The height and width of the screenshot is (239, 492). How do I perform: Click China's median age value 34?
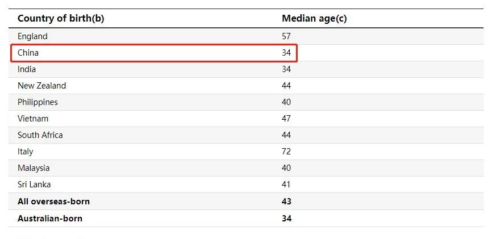pyautogui.click(x=286, y=53)
